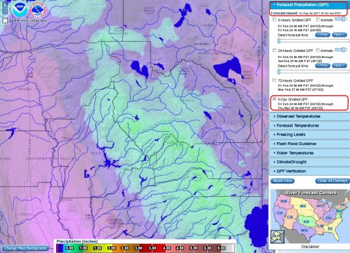
Task: Click Prev for 24-Hourly forecast time
Action: [323, 66]
